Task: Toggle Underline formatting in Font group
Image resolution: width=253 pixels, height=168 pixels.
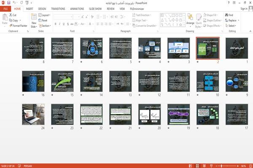Action: tap(64, 24)
